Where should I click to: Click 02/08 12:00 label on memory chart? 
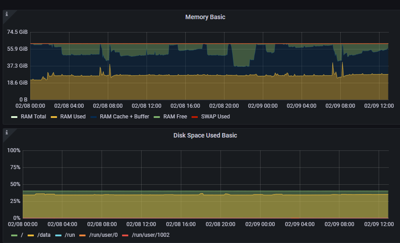coord(147,106)
